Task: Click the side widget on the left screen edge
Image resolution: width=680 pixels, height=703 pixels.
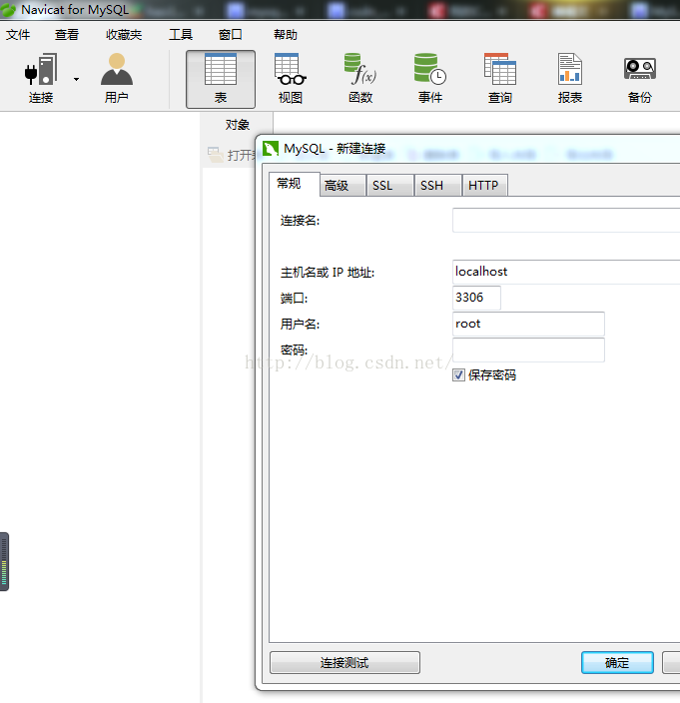Action: 4,561
